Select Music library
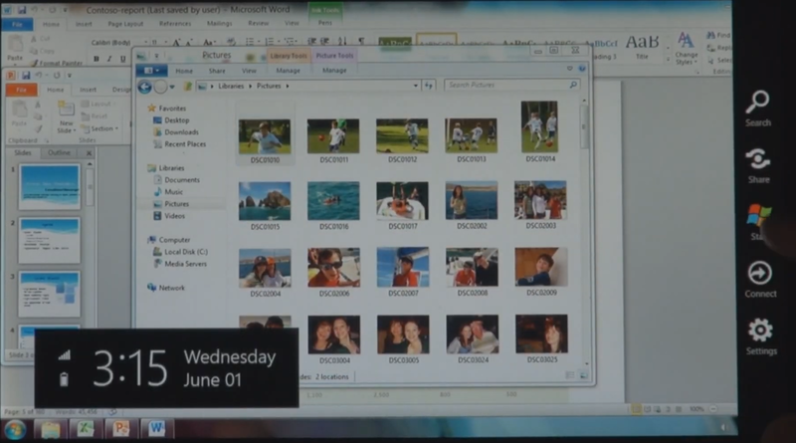This screenshot has height=443, width=796. (x=168, y=192)
